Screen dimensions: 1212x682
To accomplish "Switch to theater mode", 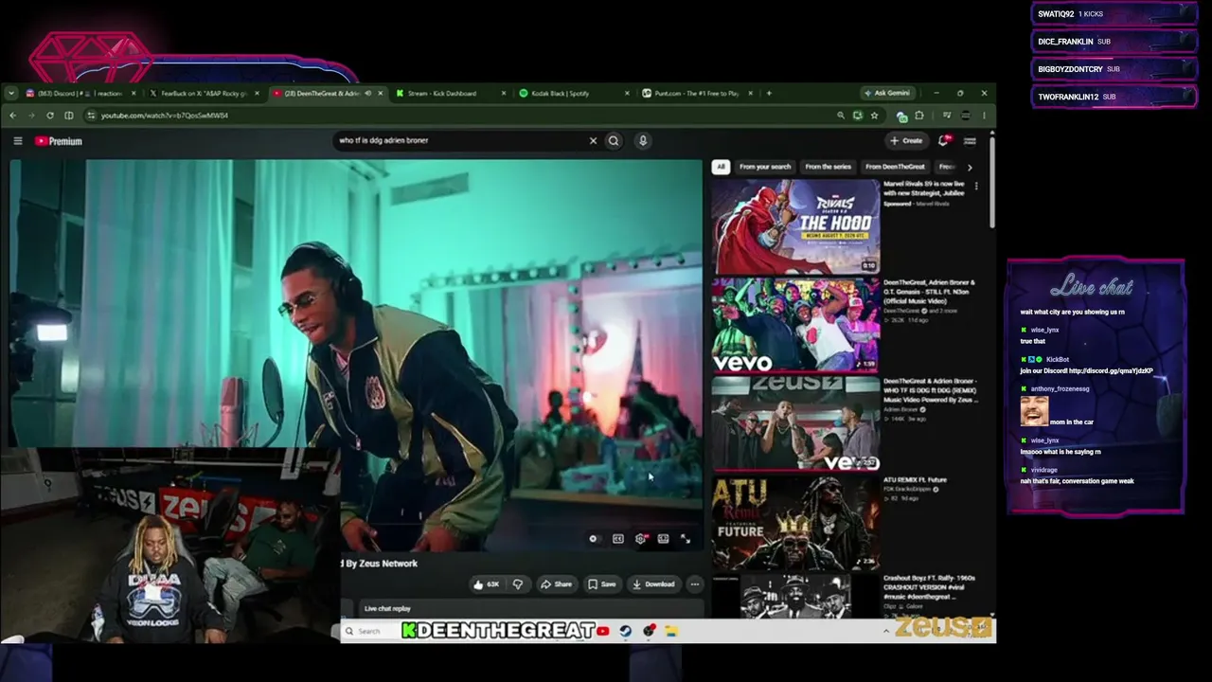I will pyautogui.click(x=663, y=539).
